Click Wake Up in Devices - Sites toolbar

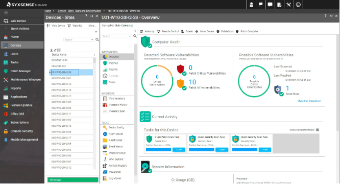point(75,26)
